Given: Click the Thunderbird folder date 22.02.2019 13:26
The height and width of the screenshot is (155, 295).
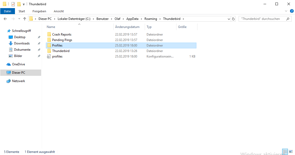Looking at the screenshot, I should pos(126,51).
